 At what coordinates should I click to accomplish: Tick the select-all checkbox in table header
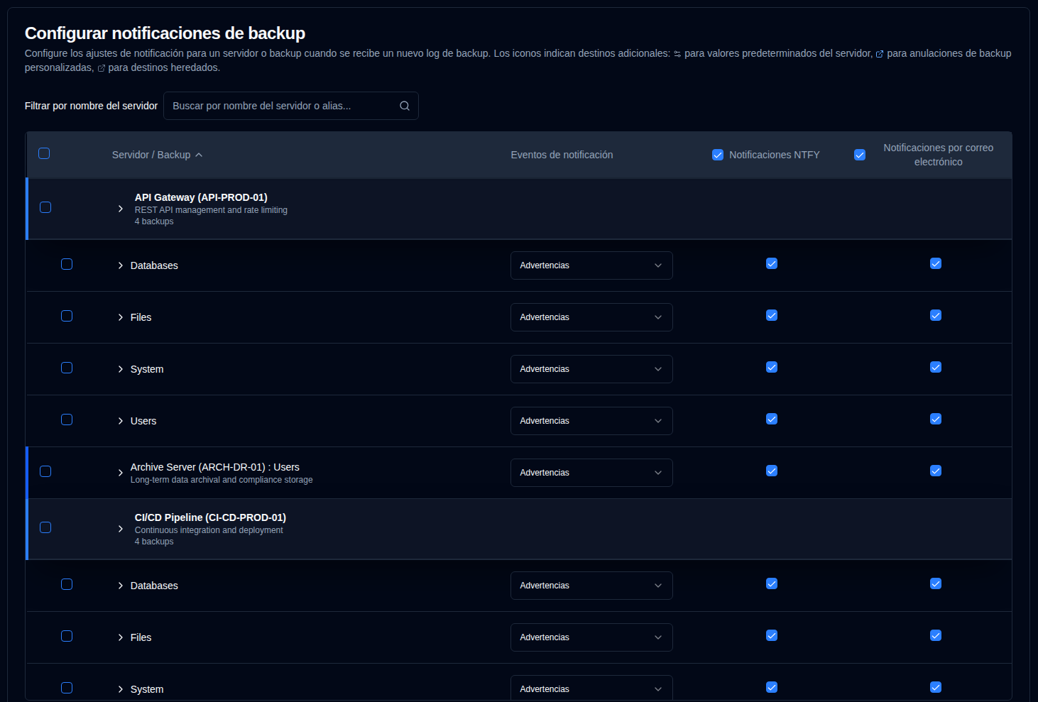point(44,153)
